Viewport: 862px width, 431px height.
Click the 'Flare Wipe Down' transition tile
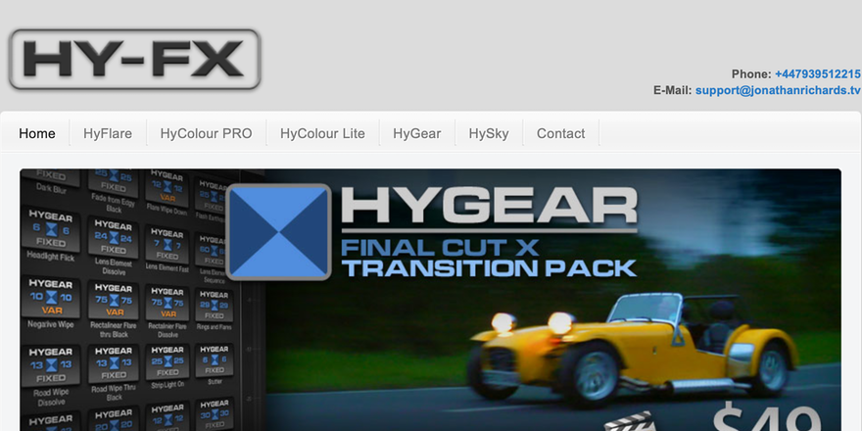168,192
